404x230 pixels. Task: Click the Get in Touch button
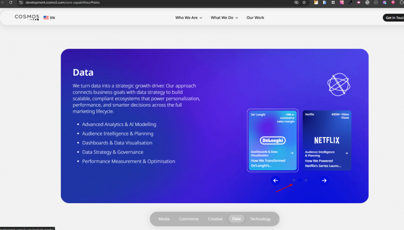[393, 17]
